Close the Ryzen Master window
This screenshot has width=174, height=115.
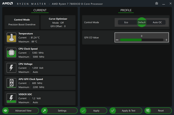(x=171, y=3)
